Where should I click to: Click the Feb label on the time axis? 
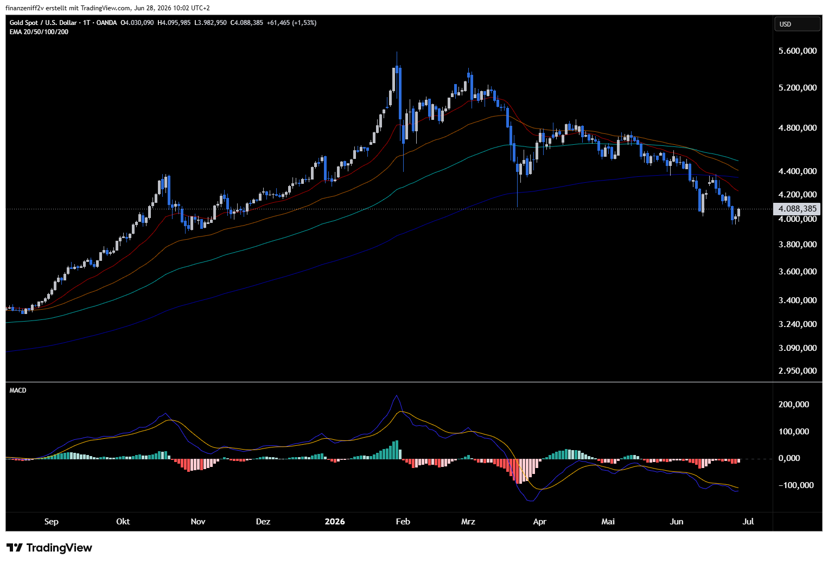(403, 522)
